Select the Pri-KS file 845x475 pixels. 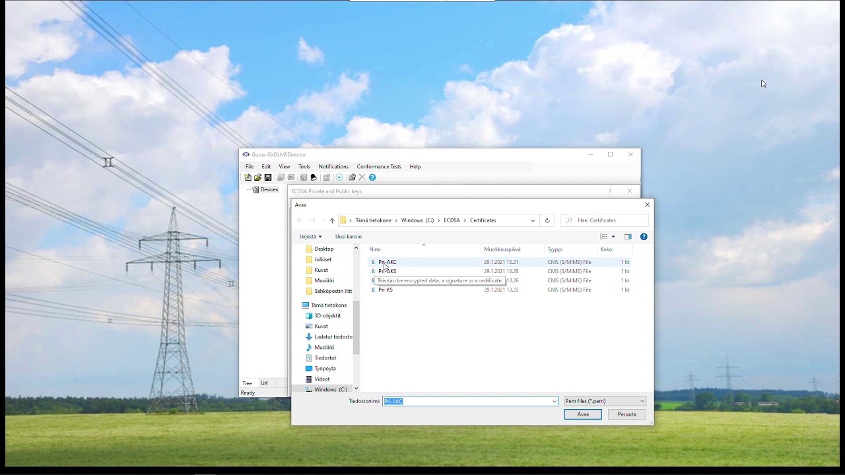386,290
